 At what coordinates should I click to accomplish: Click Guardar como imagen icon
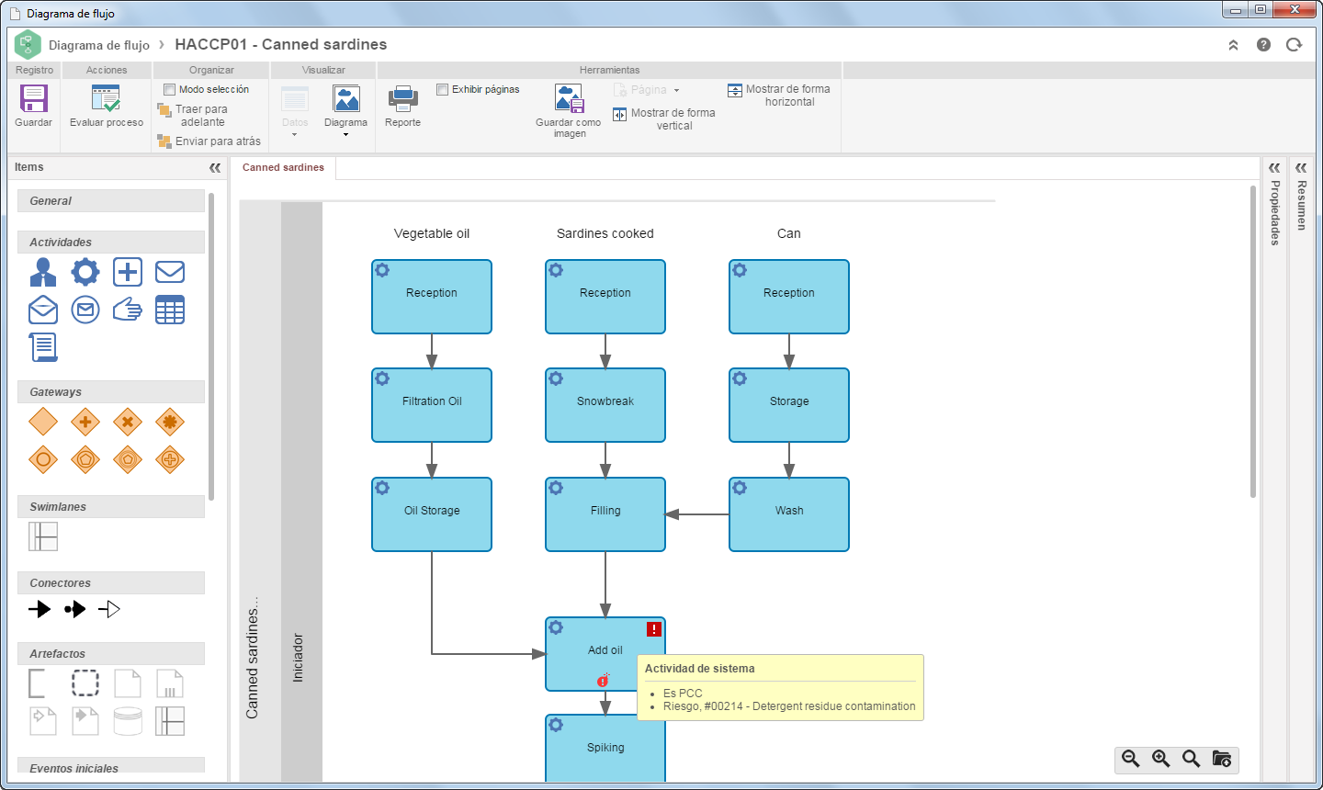tap(569, 98)
